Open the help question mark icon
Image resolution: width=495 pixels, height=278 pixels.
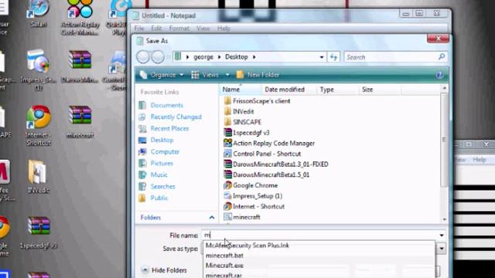click(x=439, y=75)
